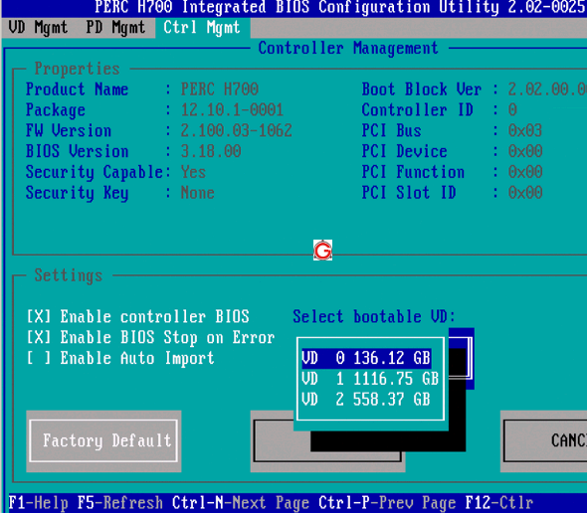Choose VD 1 1116.75 GB from list
This screenshot has width=587, height=513.
[370, 379]
